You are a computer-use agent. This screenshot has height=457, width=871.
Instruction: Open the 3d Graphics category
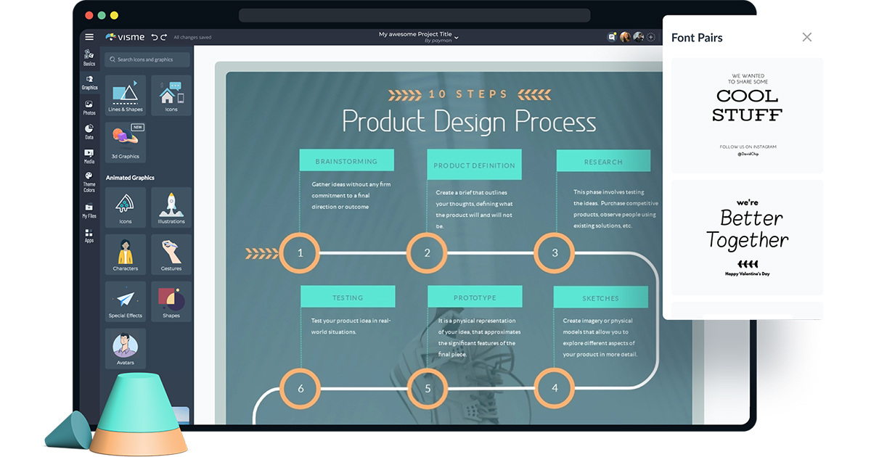125,141
